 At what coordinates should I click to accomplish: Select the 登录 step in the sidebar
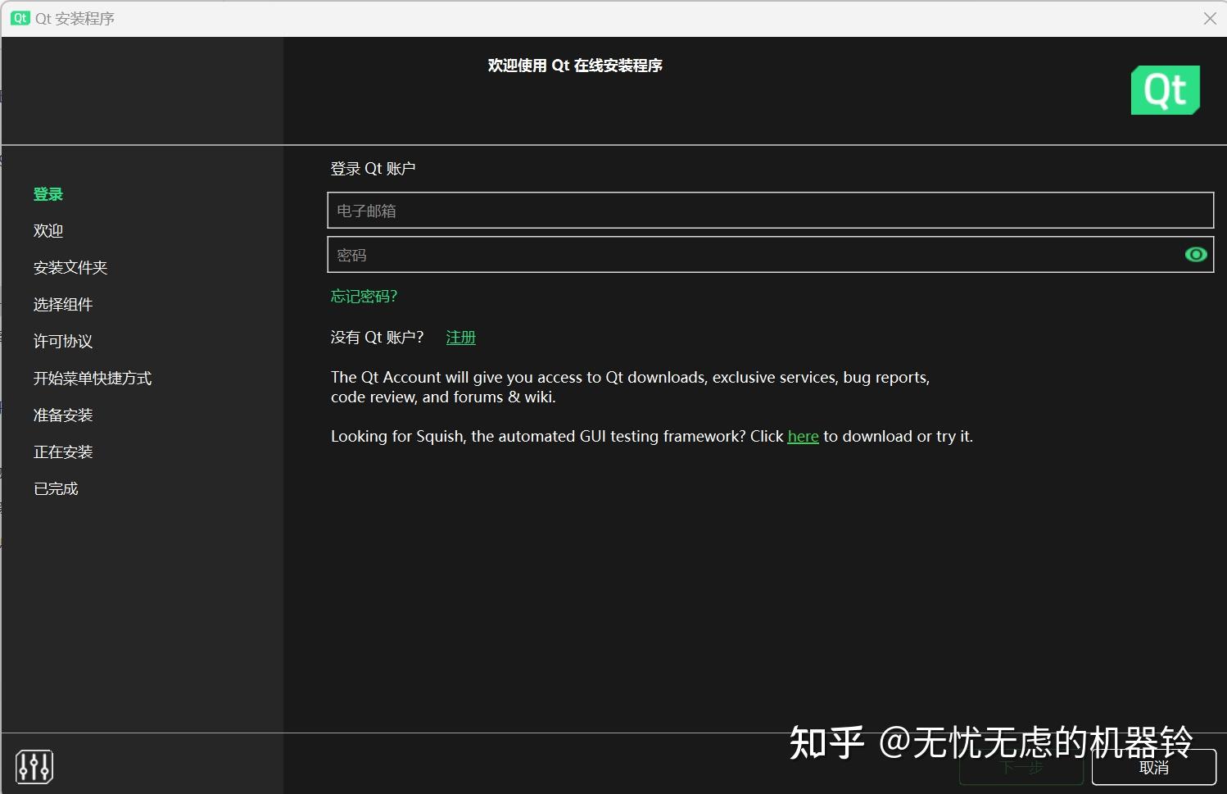pyautogui.click(x=48, y=193)
